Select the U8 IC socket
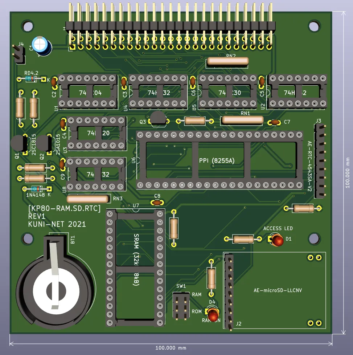 click(96, 174)
